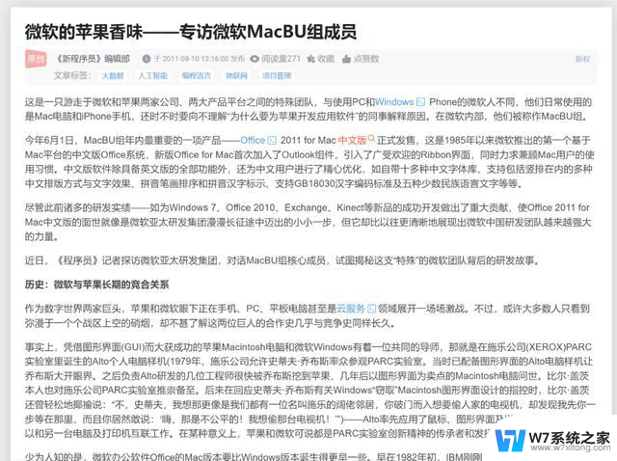Click the paragraph starting 作为数字世界两家巨头
617x461 pixels.
coord(308,315)
